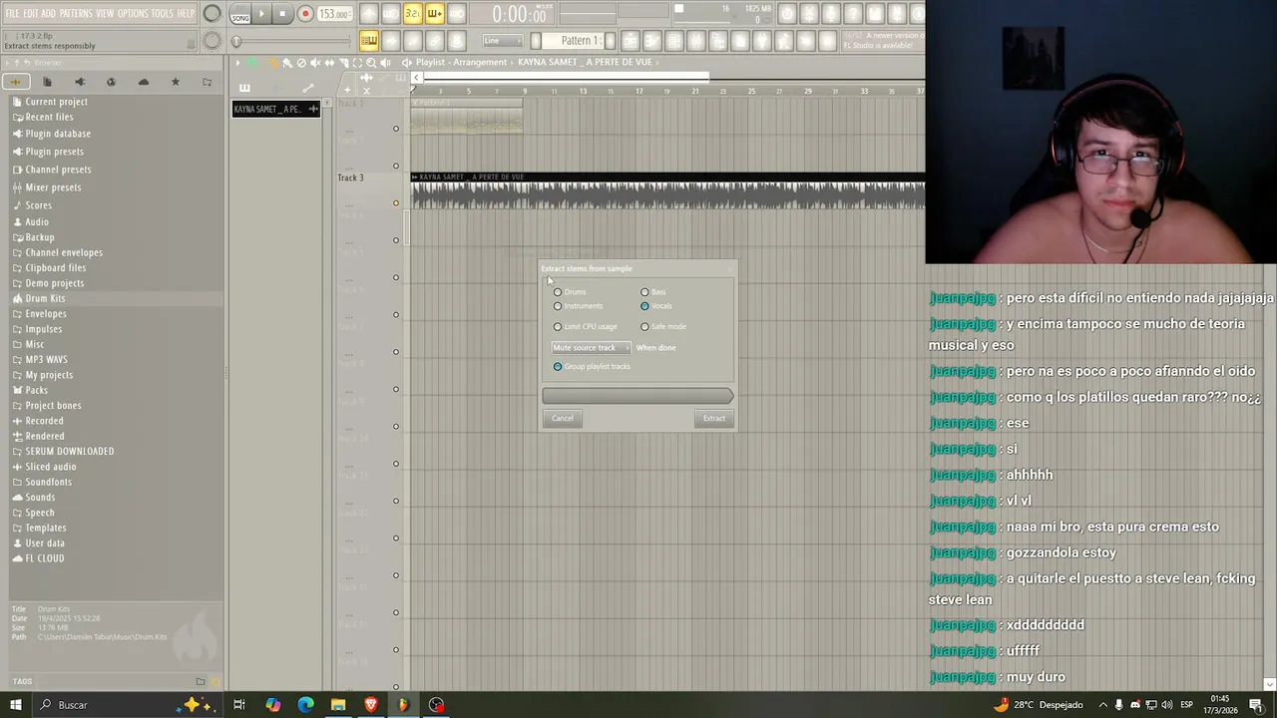This screenshot has height=718, width=1277.
Task: Expand the Current project folder
Action: [56, 102]
